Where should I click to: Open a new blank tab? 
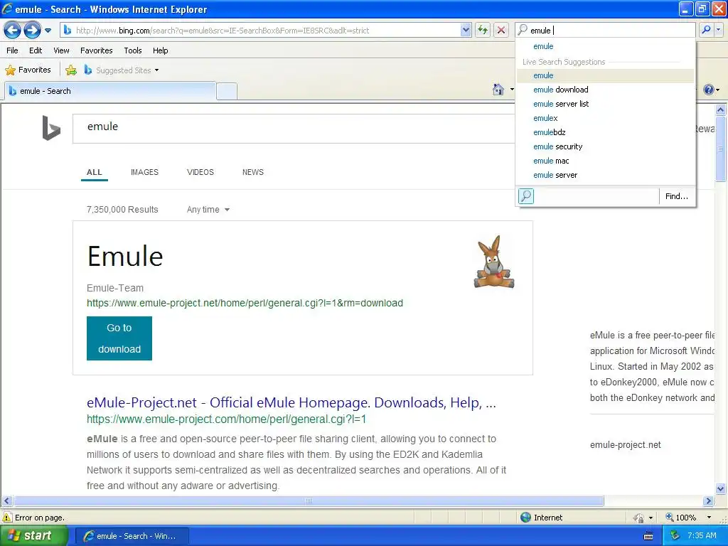pyautogui.click(x=227, y=92)
